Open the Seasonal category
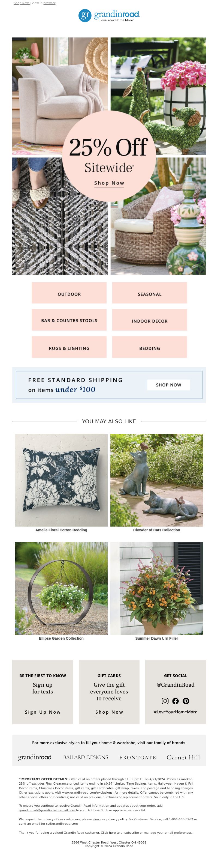The width and height of the screenshot is (218, 855). coord(149,294)
